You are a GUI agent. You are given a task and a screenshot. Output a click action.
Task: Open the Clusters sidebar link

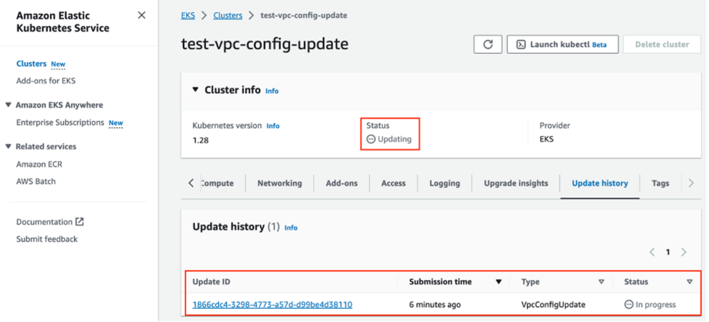[x=31, y=64]
